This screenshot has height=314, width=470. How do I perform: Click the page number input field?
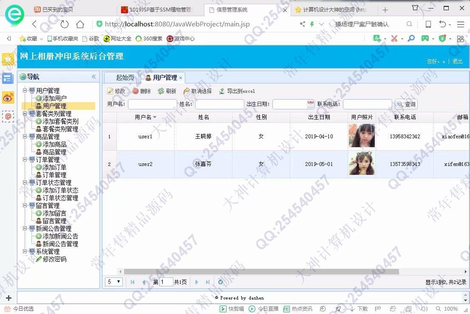click(166, 282)
